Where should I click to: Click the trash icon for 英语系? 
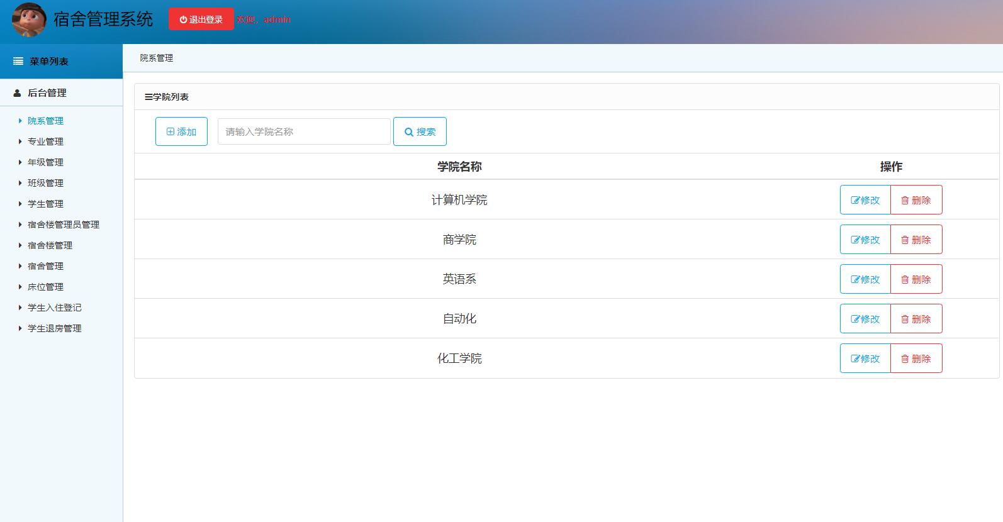click(905, 279)
